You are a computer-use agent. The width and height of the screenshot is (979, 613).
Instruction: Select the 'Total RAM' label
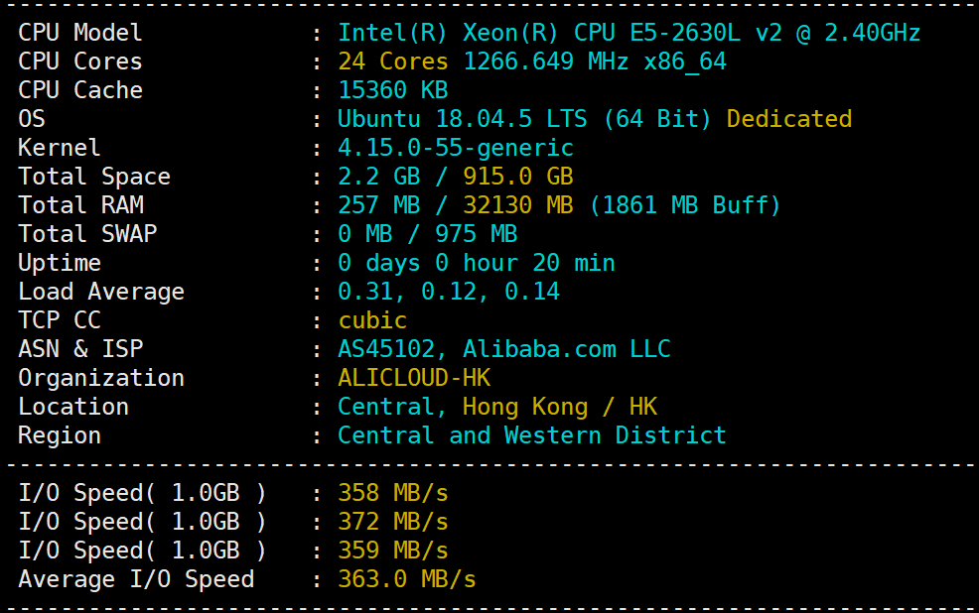pos(80,204)
